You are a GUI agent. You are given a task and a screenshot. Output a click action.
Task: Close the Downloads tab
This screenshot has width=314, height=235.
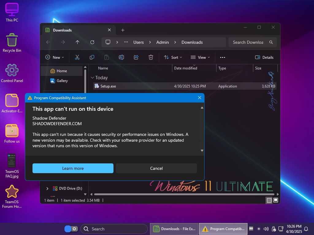tap(109, 30)
